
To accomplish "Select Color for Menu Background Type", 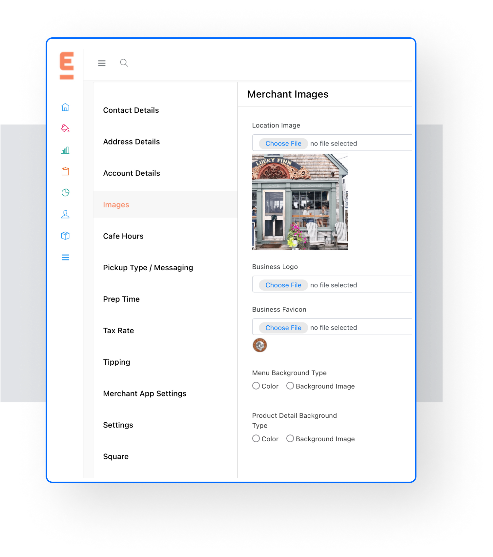I will 256,386.
